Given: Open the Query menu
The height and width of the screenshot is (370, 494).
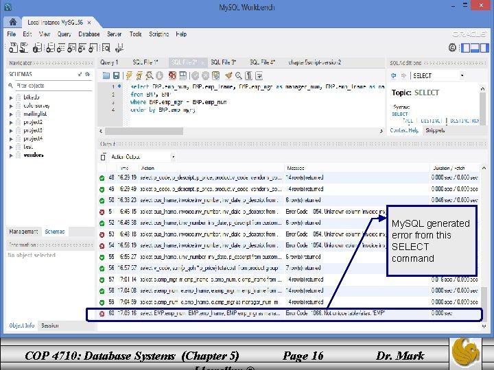Looking at the screenshot, I should tap(64, 34).
